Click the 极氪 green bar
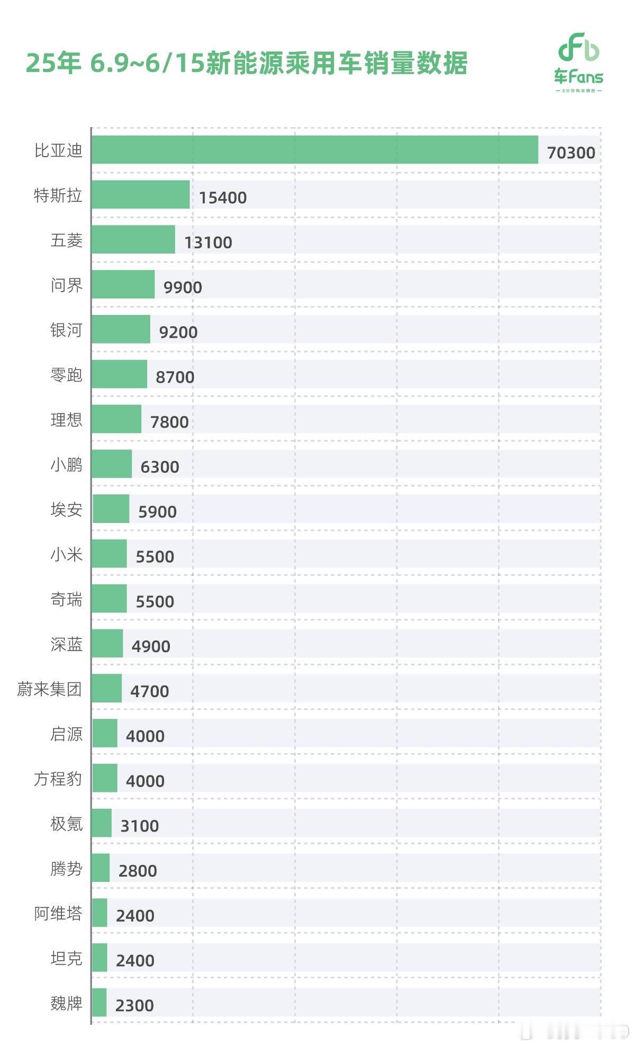This screenshot has height=1046, width=635. pos(102,823)
